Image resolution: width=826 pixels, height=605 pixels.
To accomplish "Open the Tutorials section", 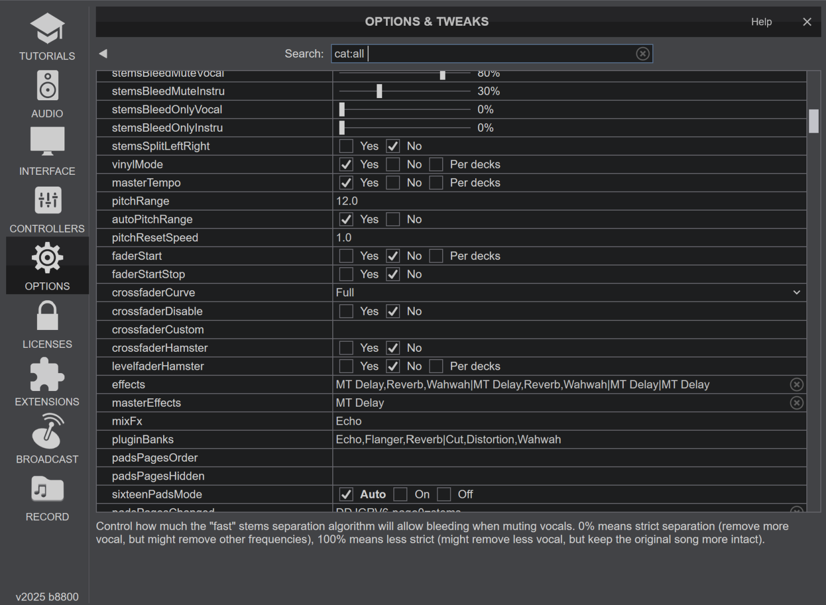I will pos(47,37).
